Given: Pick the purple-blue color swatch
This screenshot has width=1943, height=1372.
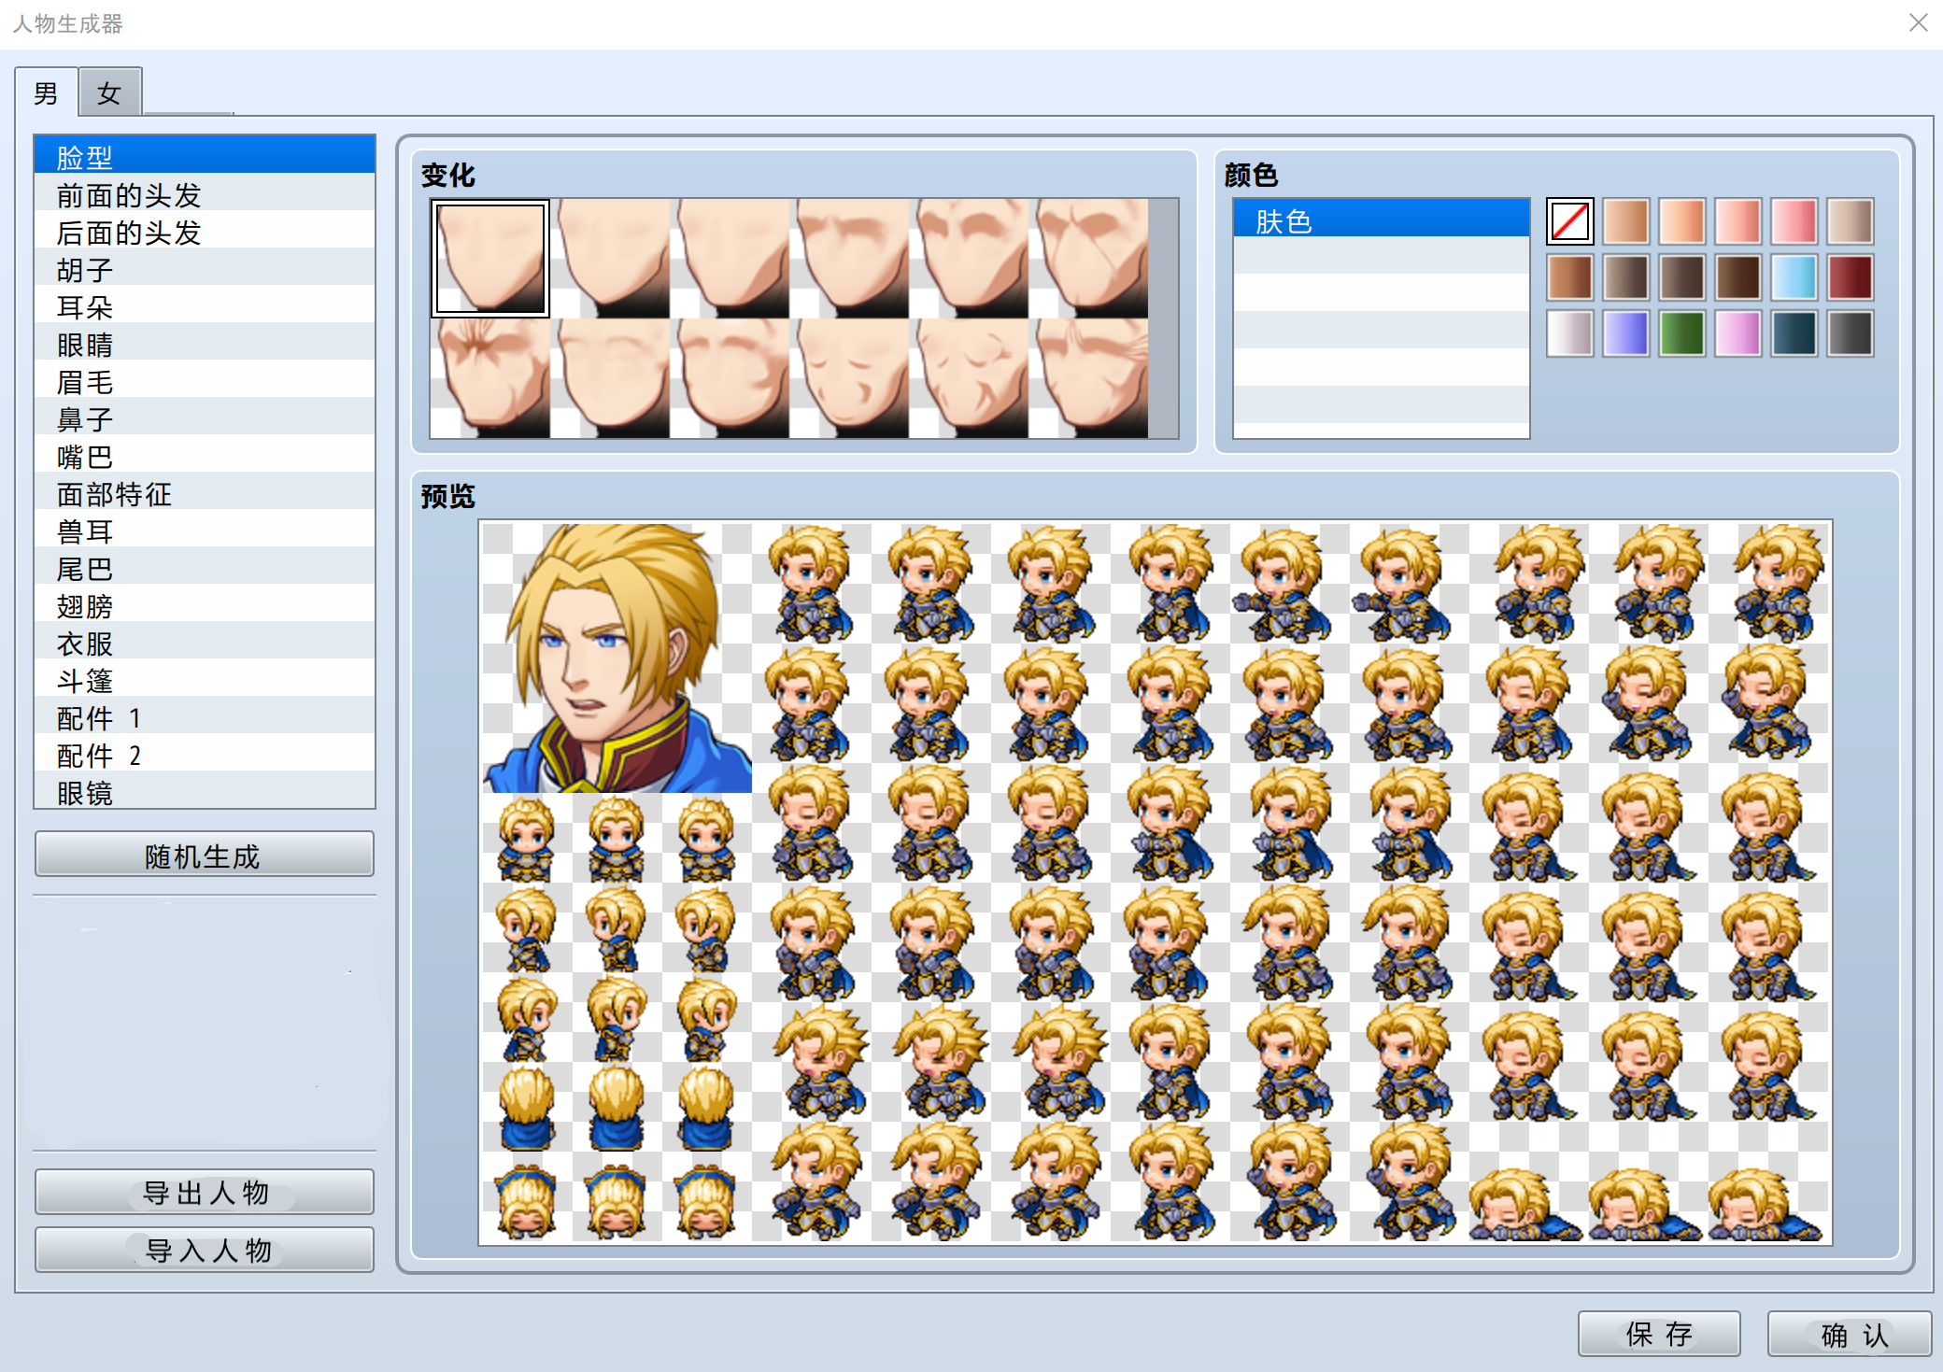Looking at the screenshot, I should coord(1626,333).
